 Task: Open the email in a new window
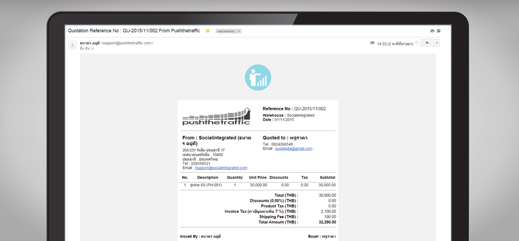click(439, 31)
